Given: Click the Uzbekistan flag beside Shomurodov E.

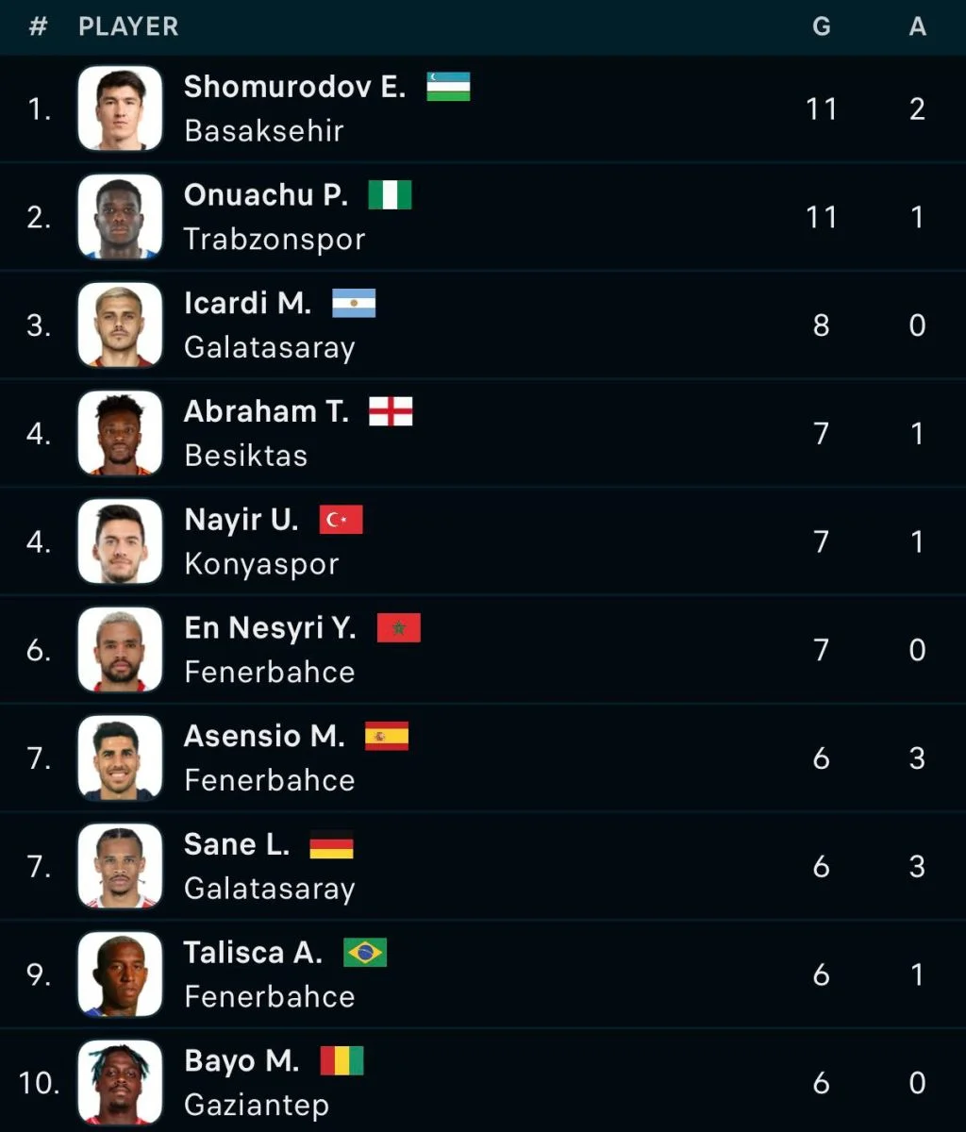Looking at the screenshot, I should click(448, 87).
